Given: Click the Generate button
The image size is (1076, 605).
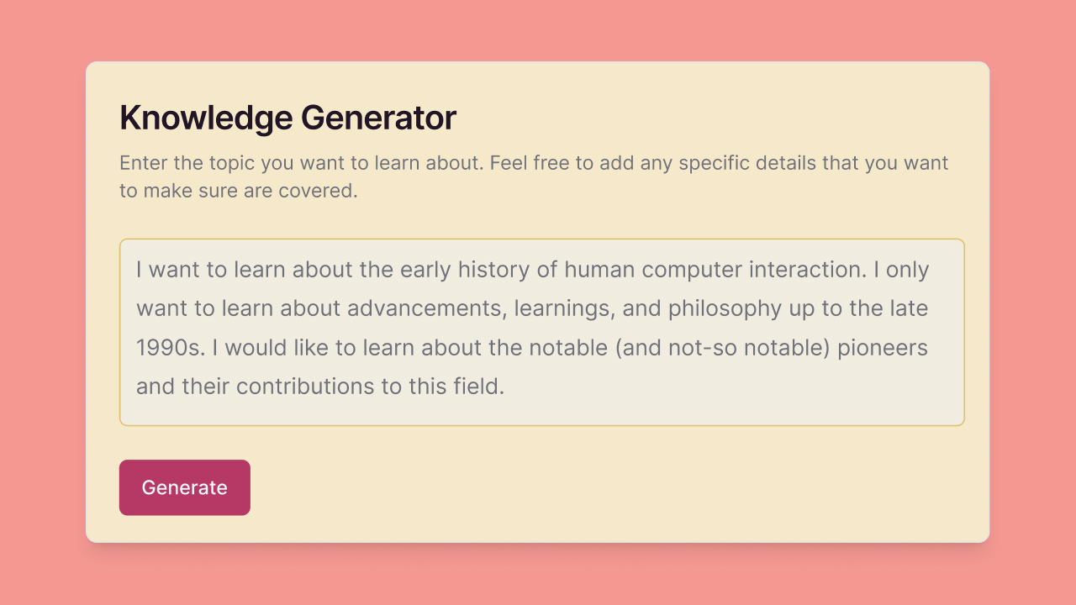Looking at the screenshot, I should click(184, 487).
